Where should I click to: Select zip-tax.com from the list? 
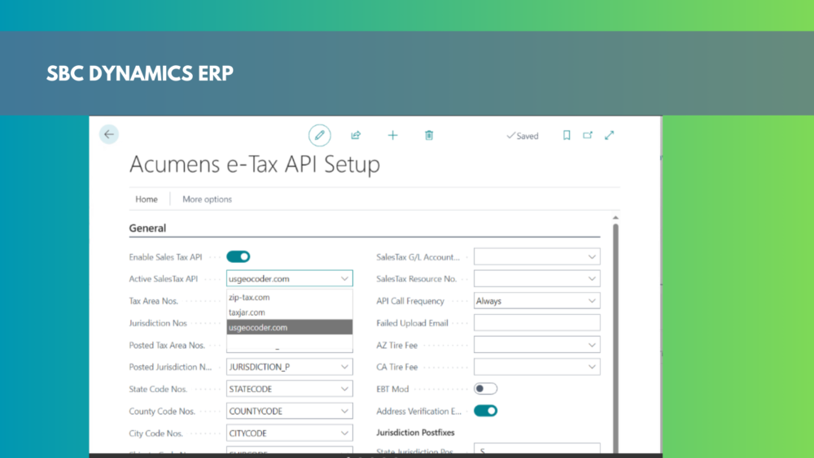[289, 297]
